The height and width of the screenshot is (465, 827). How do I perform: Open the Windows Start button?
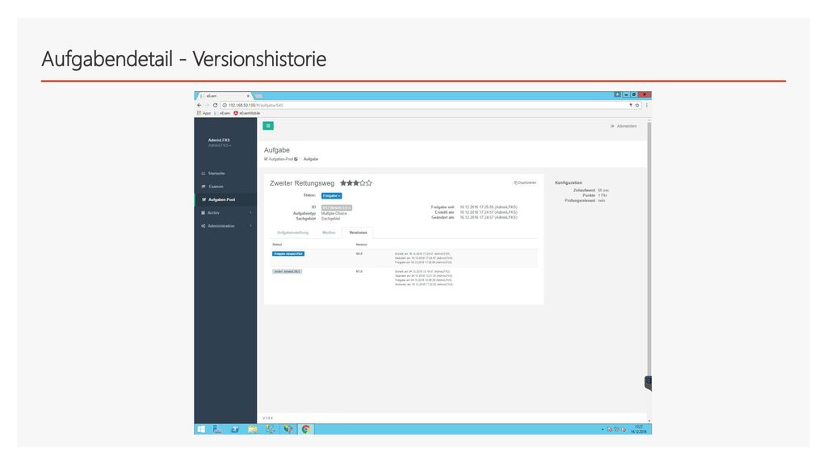click(201, 429)
